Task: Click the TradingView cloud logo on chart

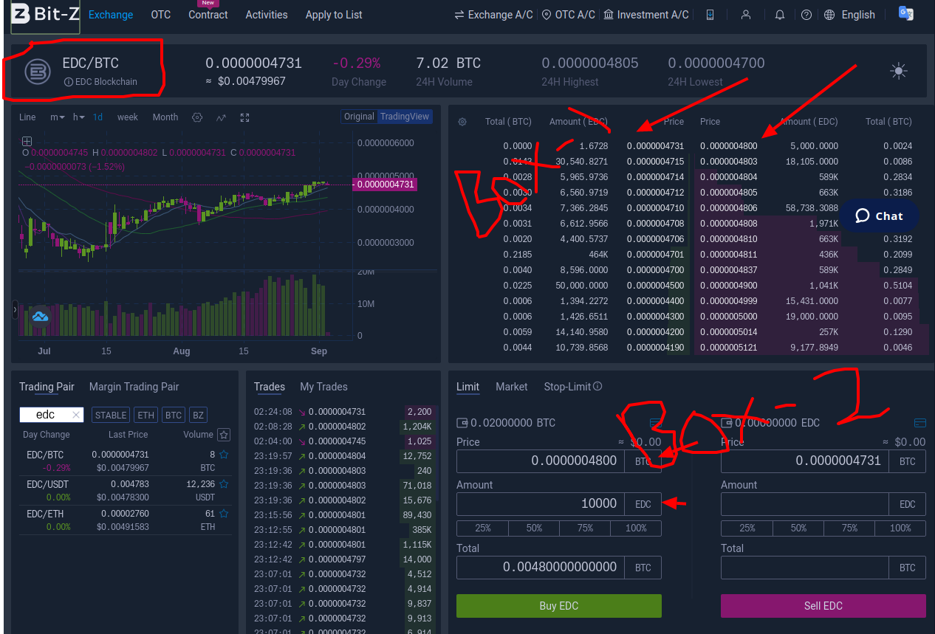Action: 40,316
